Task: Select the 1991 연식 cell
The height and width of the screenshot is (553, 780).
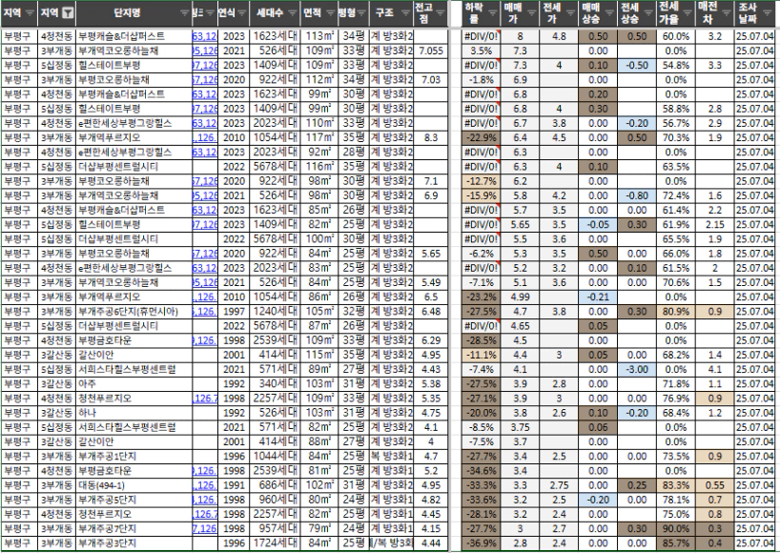Action: [x=234, y=485]
